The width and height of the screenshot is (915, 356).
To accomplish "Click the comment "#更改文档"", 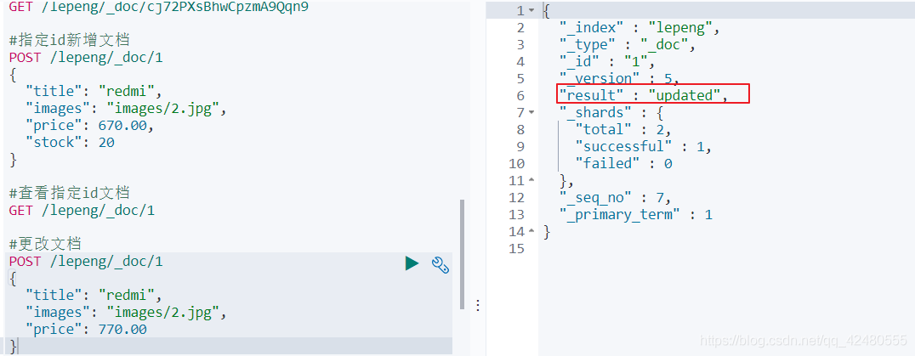I will point(45,244).
